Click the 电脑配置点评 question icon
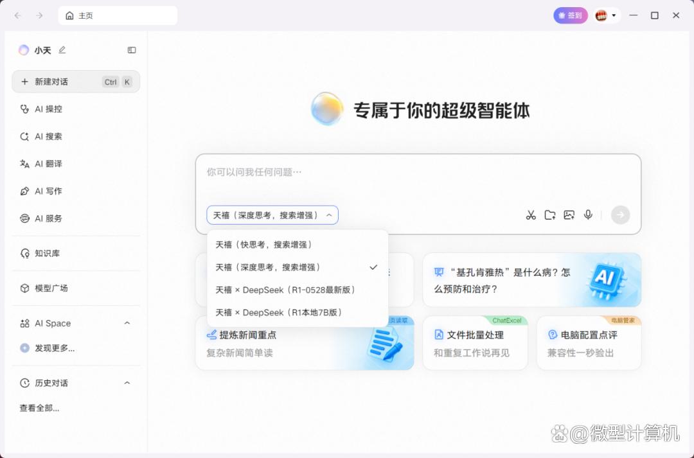This screenshot has height=458, width=694. (553, 335)
